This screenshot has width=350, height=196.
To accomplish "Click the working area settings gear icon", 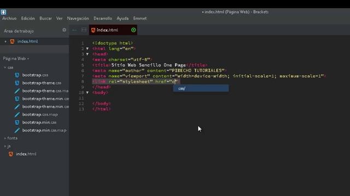I will pyautogui.click(x=65, y=30).
